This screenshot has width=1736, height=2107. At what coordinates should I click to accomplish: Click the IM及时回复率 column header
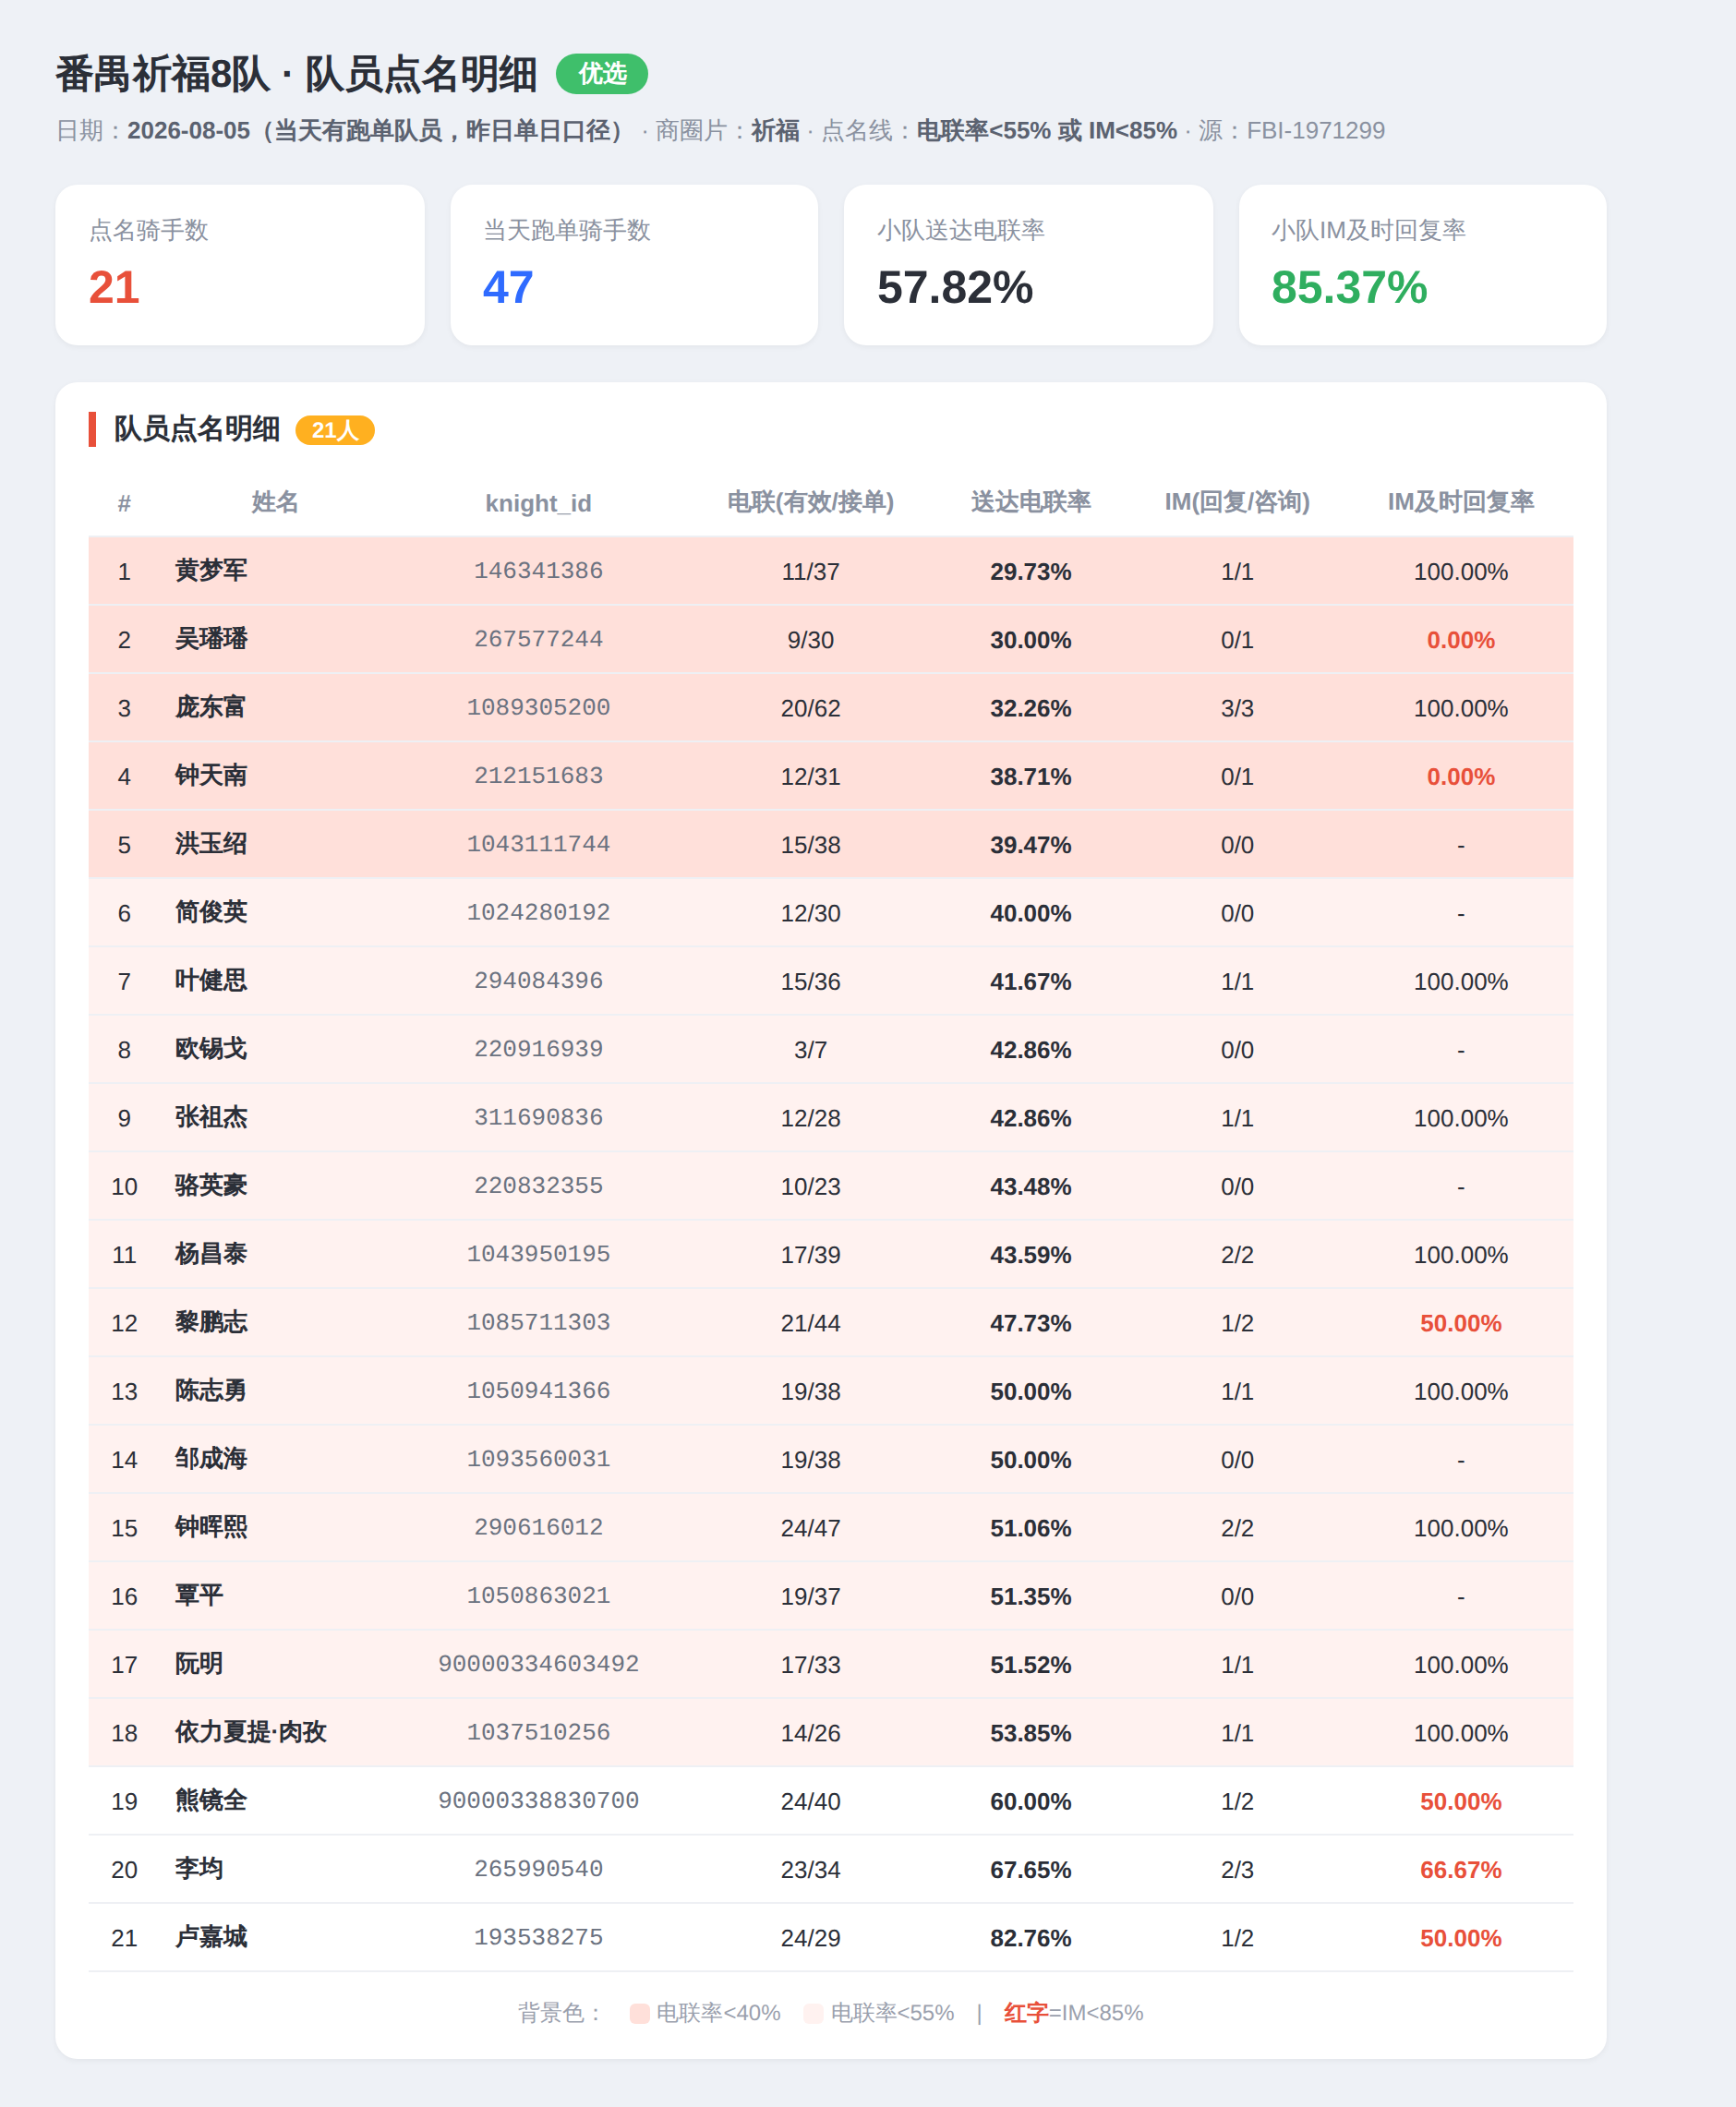click(x=1460, y=502)
